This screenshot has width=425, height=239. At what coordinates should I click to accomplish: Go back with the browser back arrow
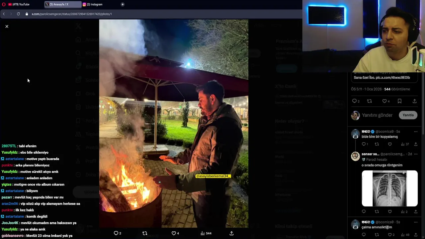tap(4, 14)
